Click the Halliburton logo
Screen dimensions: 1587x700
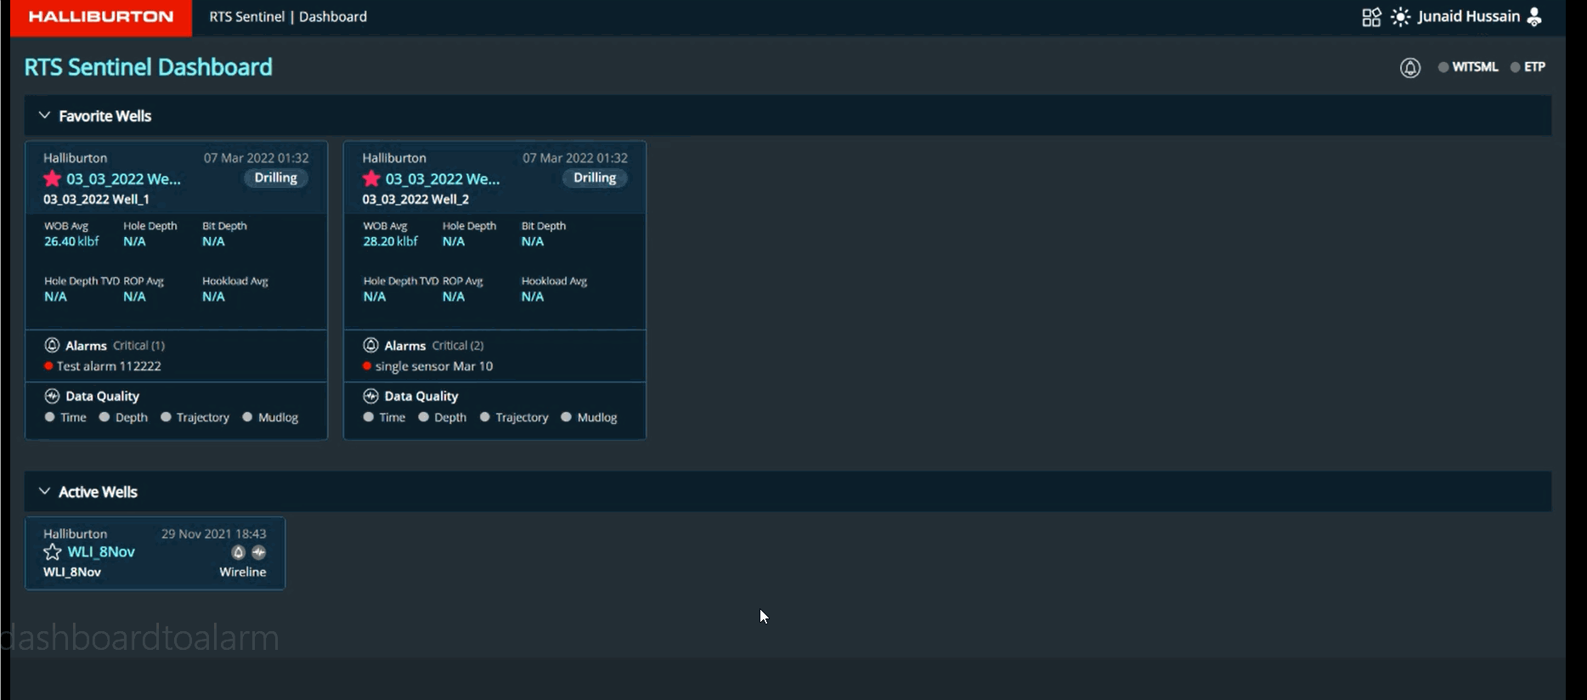click(x=101, y=17)
